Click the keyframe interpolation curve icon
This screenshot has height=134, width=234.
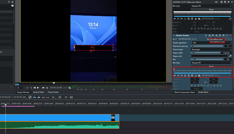230,76
